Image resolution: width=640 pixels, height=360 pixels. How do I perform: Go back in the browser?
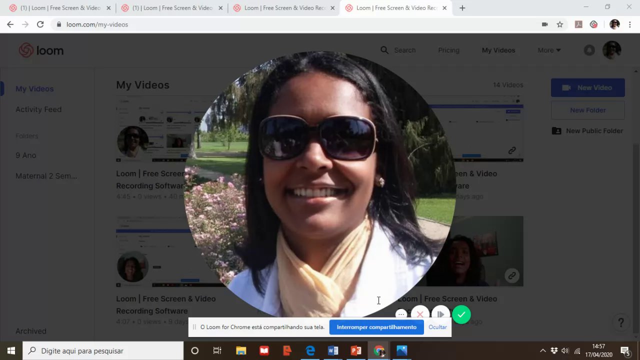click(x=10, y=24)
